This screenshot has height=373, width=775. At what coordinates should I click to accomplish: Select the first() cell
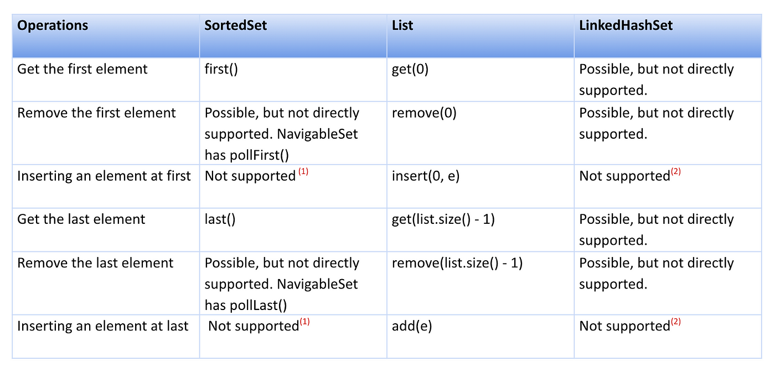221,70
